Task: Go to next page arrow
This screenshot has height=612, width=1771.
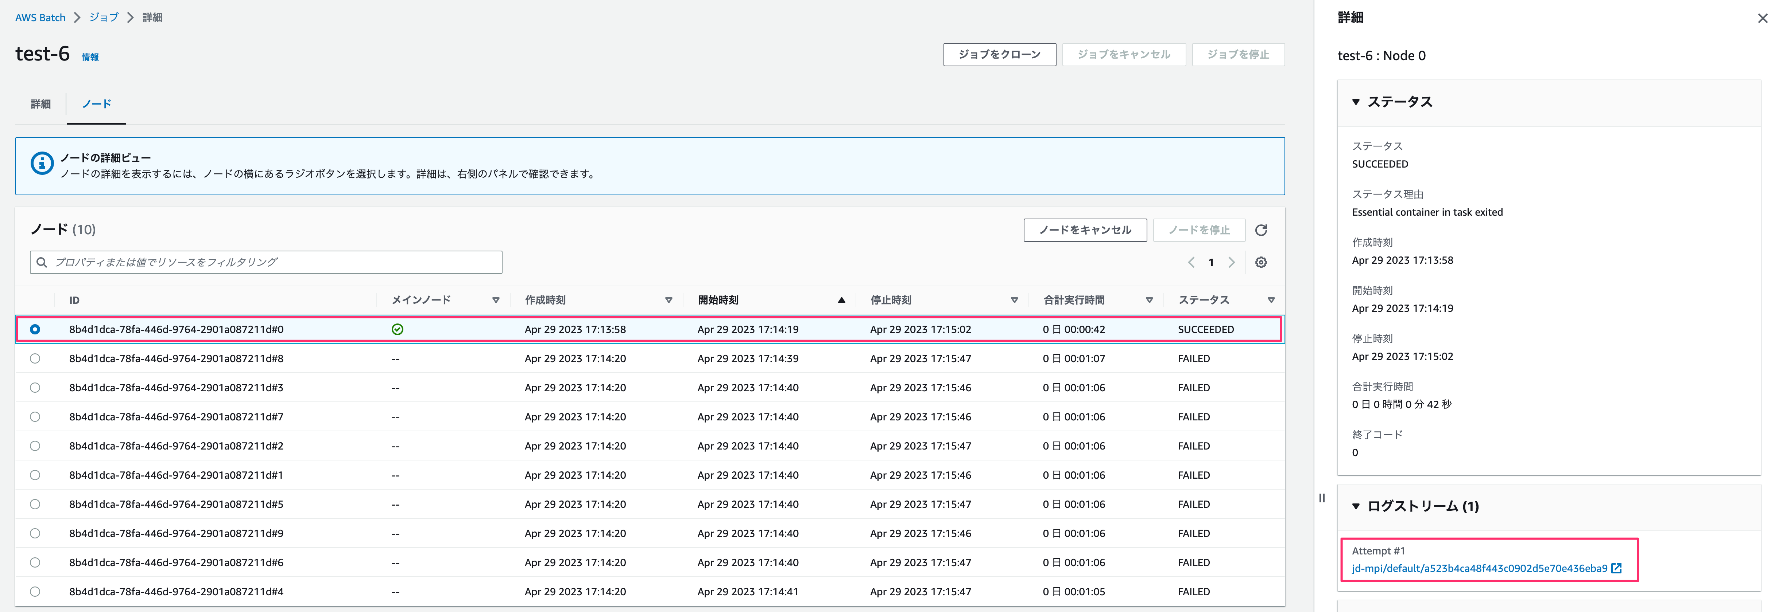Action: (1231, 262)
